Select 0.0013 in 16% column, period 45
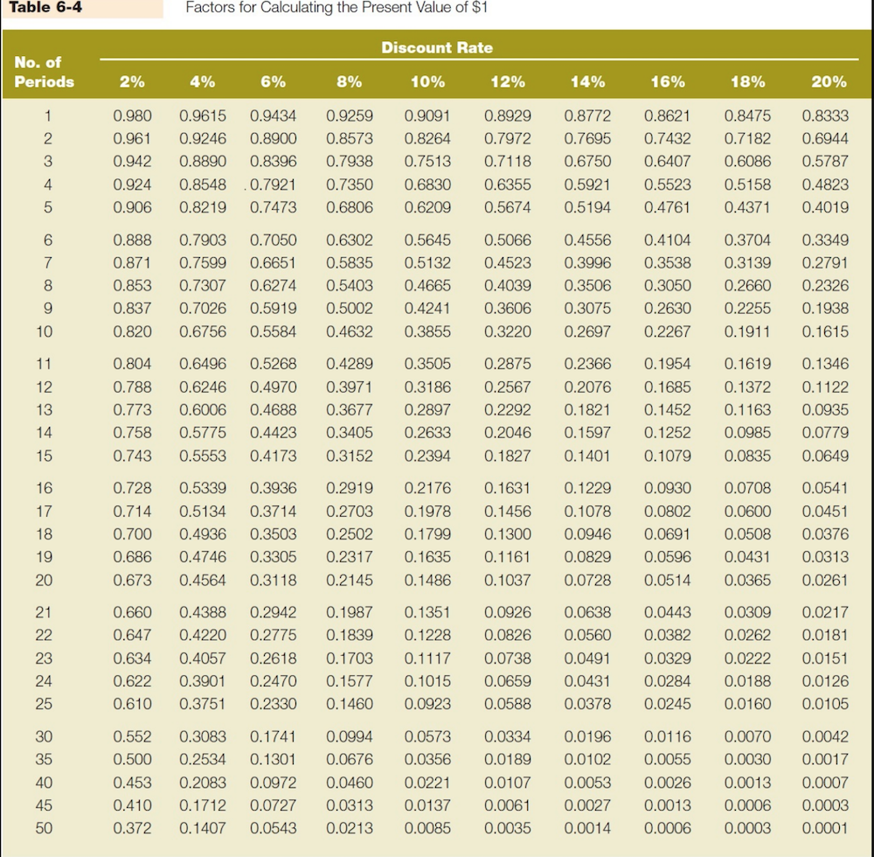Viewport: 874px width, 857px height. 668,805
